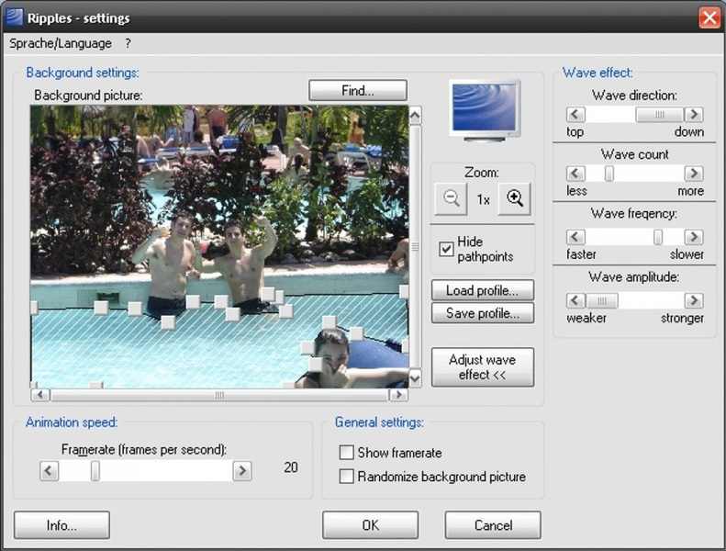Enable Randomize background picture
The height and width of the screenshot is (551, 726).
[346, 477]
